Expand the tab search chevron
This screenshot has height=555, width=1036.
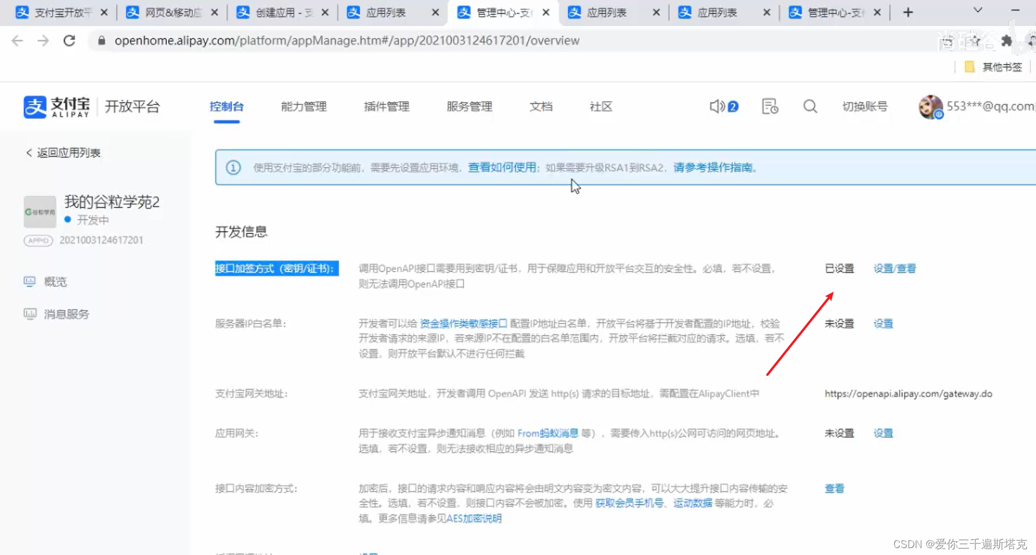click(x=978, y=10)
